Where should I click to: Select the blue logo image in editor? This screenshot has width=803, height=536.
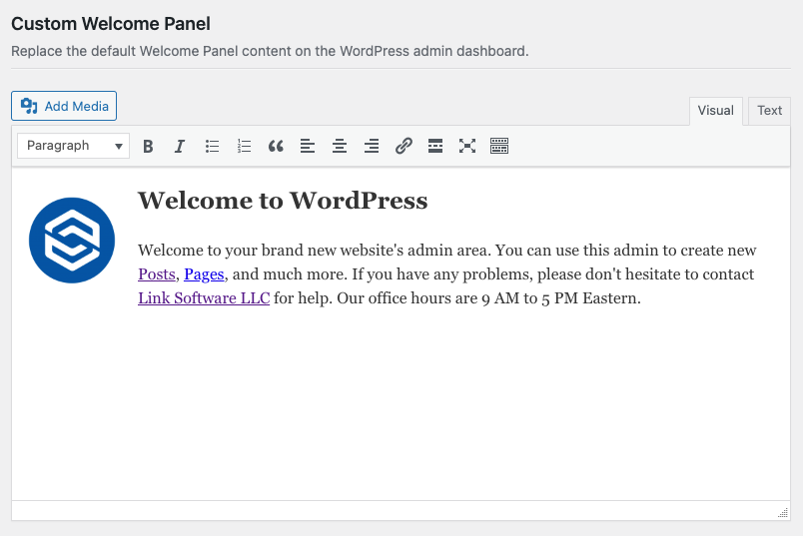point(72,241)
